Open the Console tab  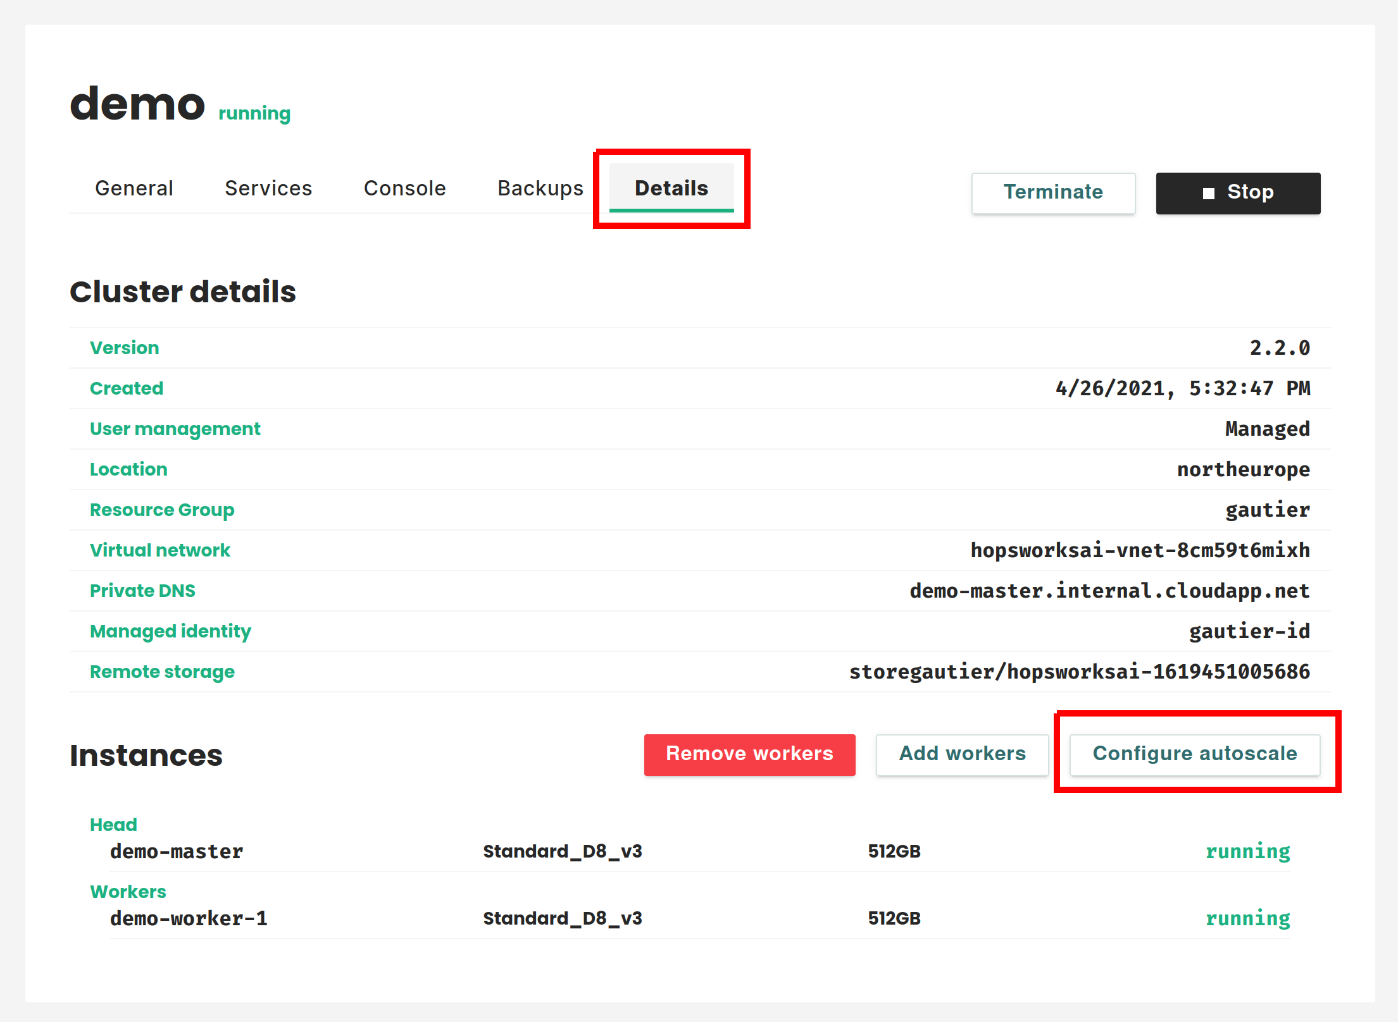point(404,188)
